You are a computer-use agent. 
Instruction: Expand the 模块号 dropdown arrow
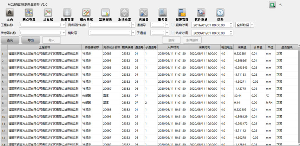[133, 33]
